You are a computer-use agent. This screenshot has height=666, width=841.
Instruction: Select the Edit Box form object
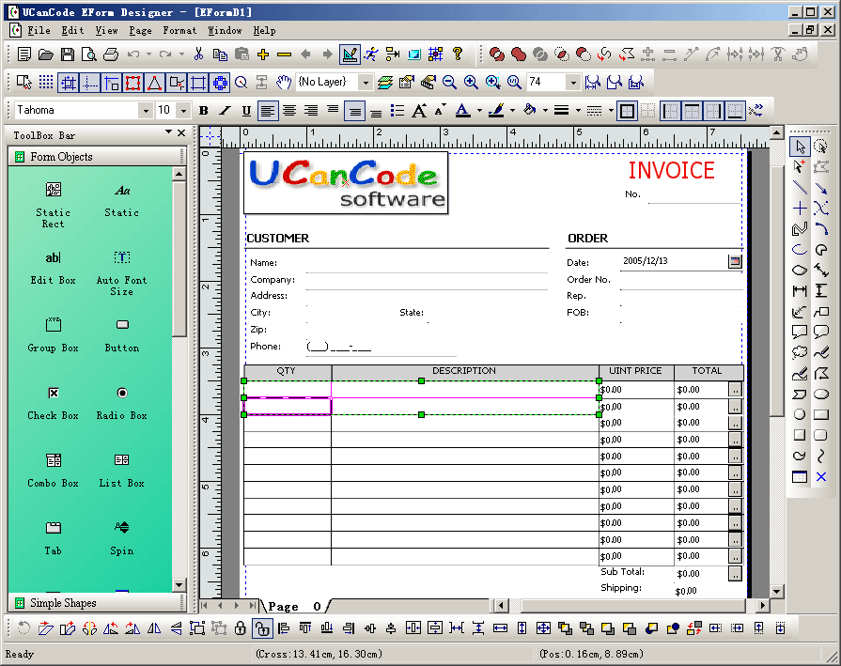[x=53, y=268]
